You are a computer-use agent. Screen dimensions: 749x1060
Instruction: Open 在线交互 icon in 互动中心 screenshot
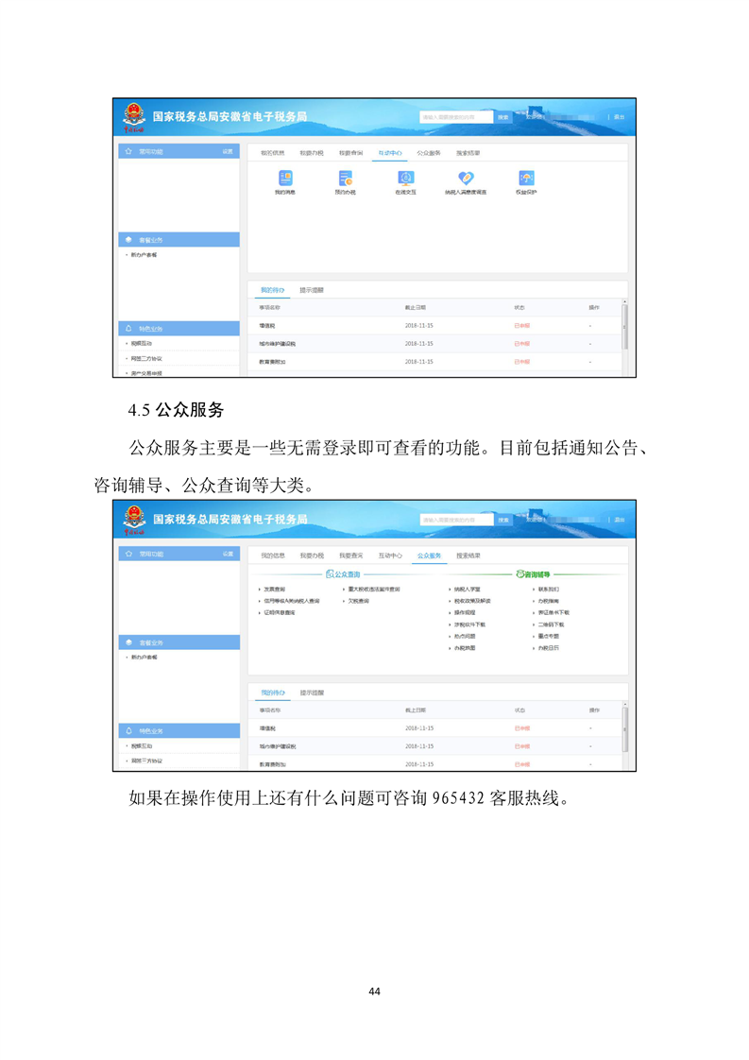point(405,179)
